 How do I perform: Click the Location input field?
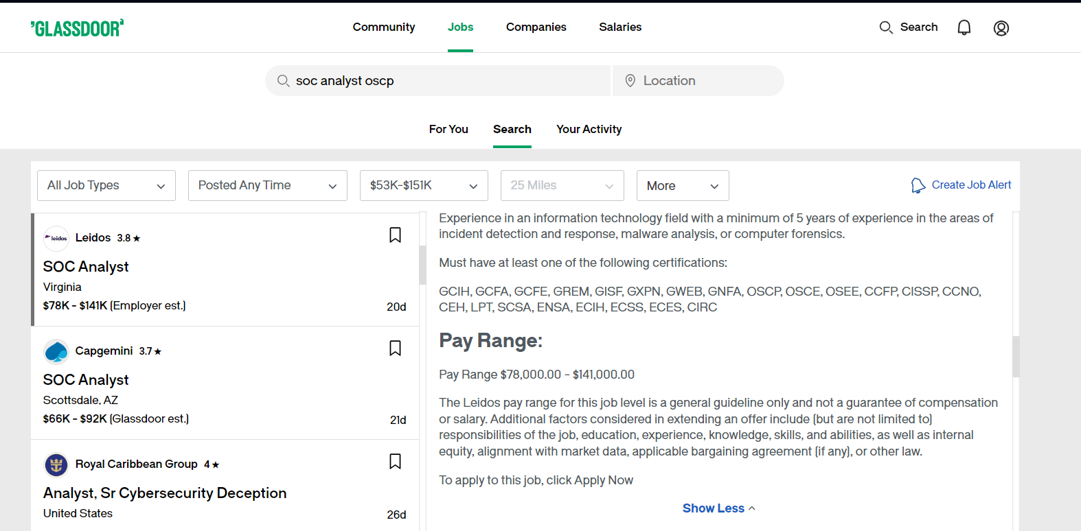(698, 81)
